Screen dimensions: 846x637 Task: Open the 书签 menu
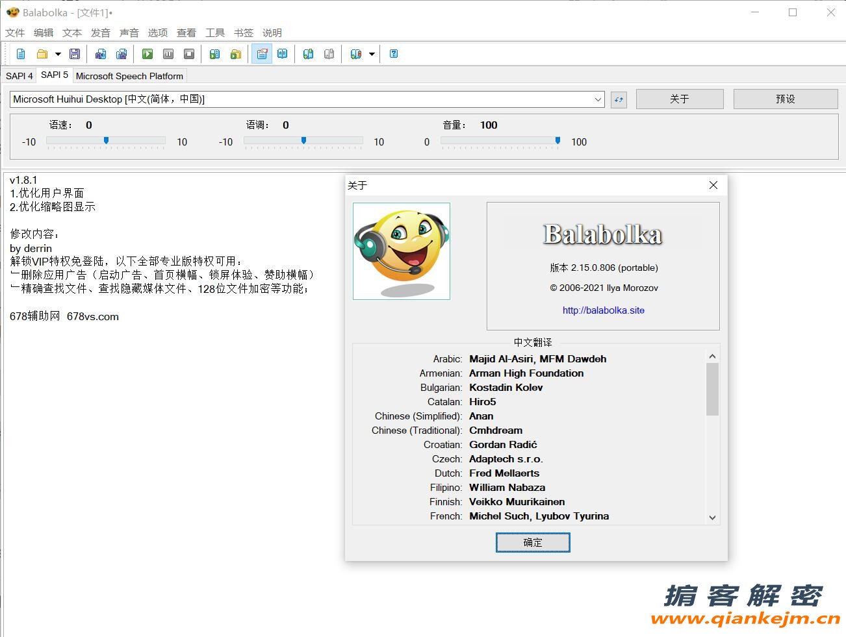[x=244, y=32]
